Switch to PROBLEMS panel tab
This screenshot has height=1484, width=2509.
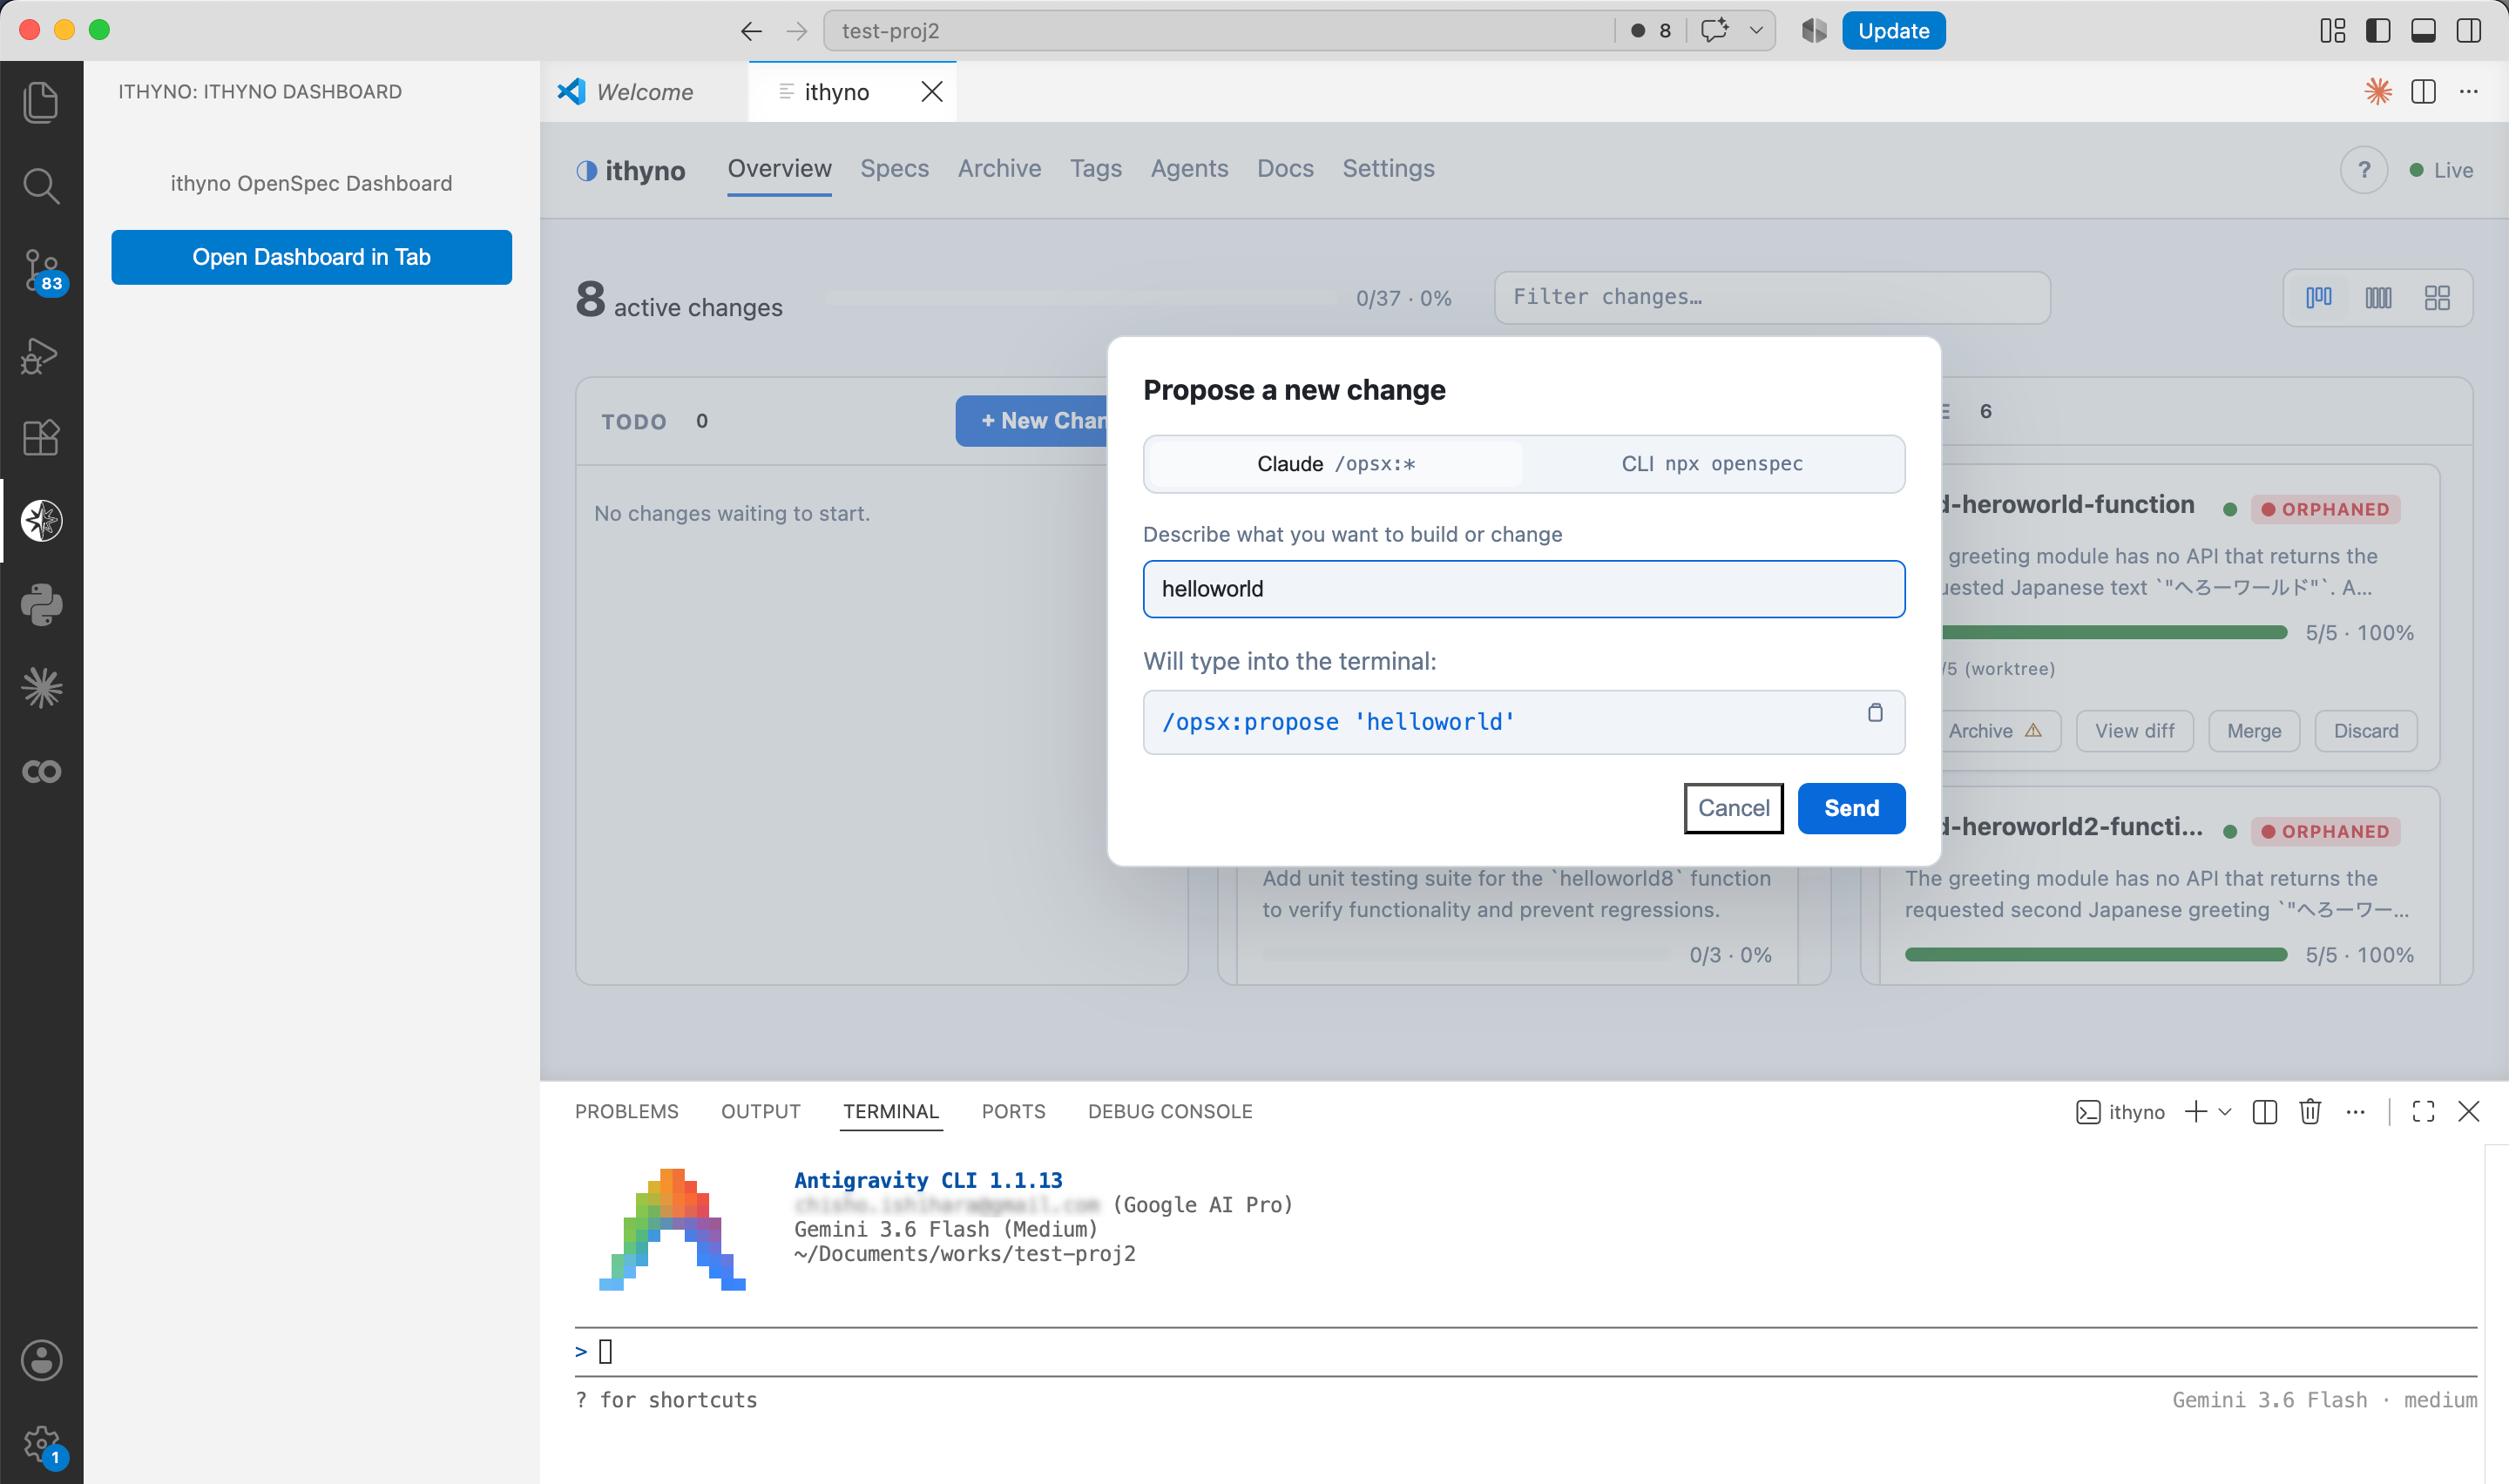click(626, 1112)
